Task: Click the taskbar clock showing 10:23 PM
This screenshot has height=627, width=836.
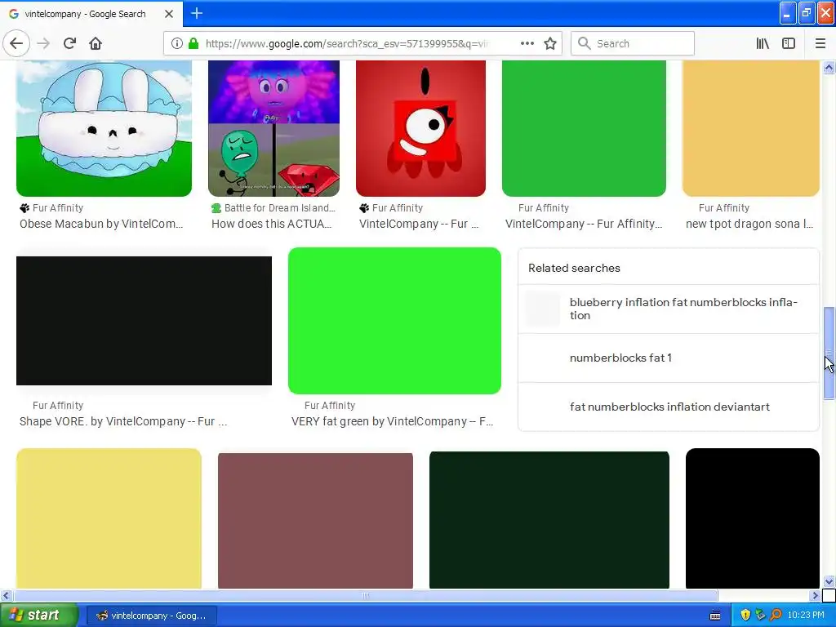Action: point(806,616)
